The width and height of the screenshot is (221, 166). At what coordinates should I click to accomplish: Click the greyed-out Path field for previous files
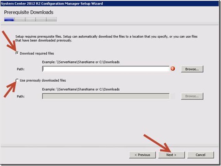click(x=106, y=96)
